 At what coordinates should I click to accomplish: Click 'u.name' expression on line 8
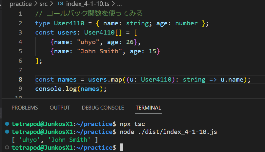(232, 80)
